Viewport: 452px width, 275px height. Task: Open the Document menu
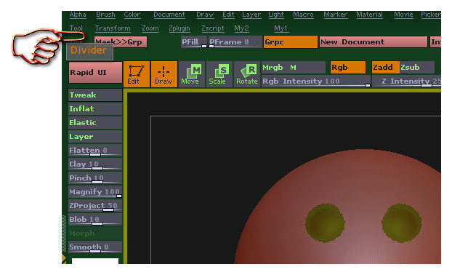click(169, 15)
